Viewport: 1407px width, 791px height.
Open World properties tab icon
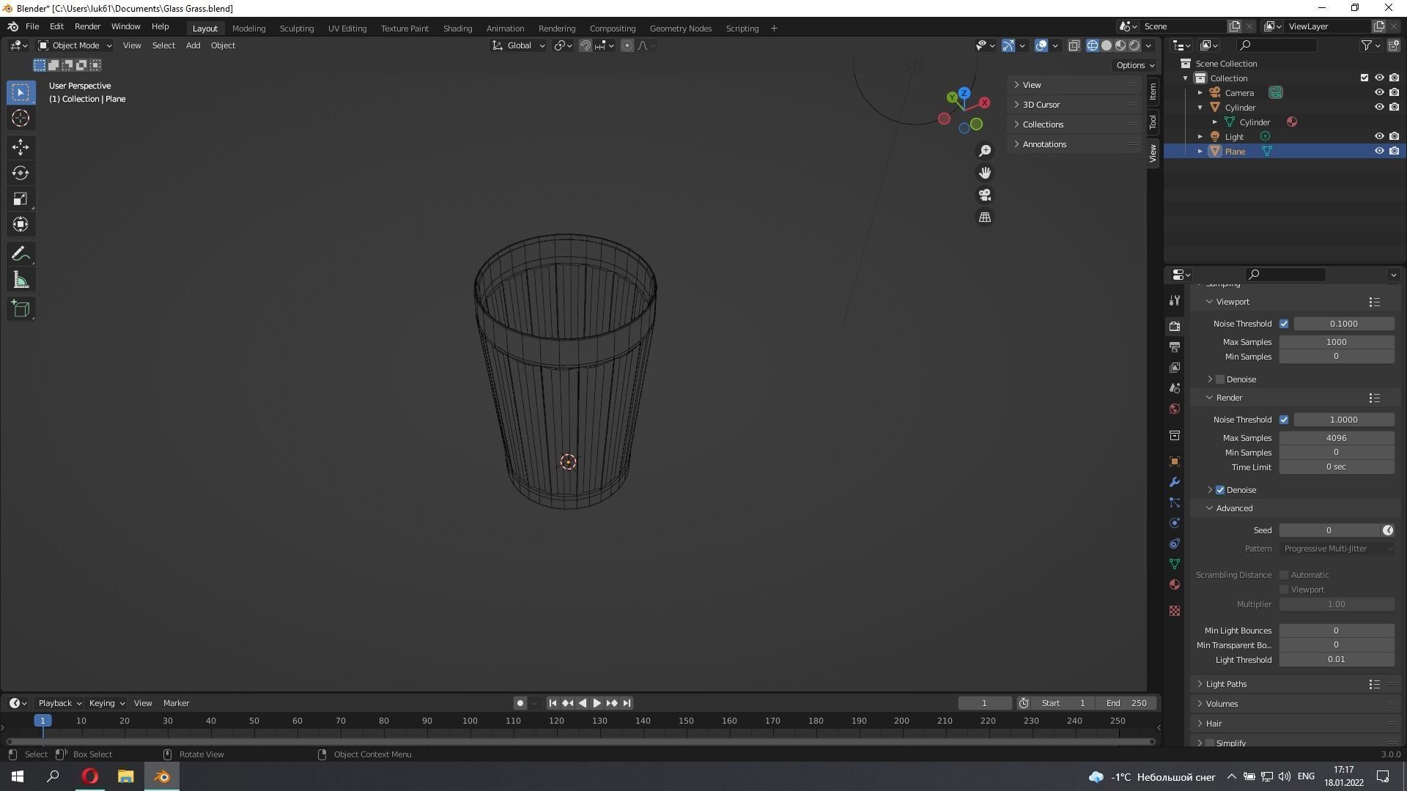coord(1175,408)
